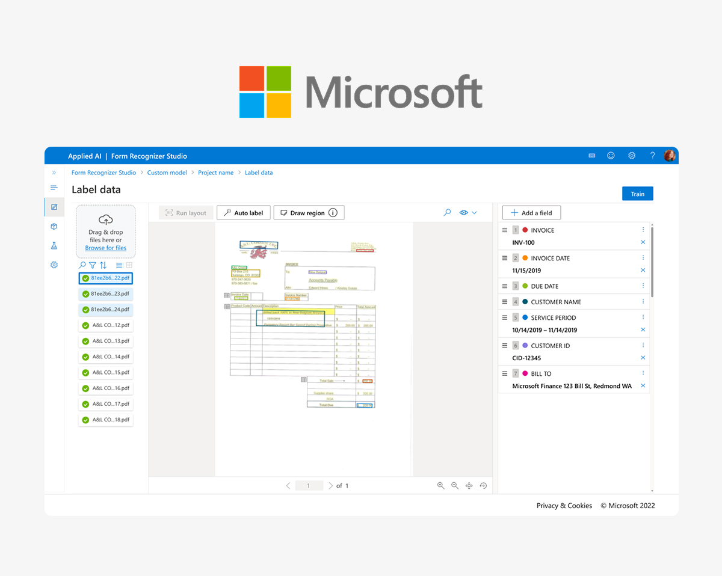Open more options for INVOICE field
This screenshot has height=576, width=722.
coord(643,230)
